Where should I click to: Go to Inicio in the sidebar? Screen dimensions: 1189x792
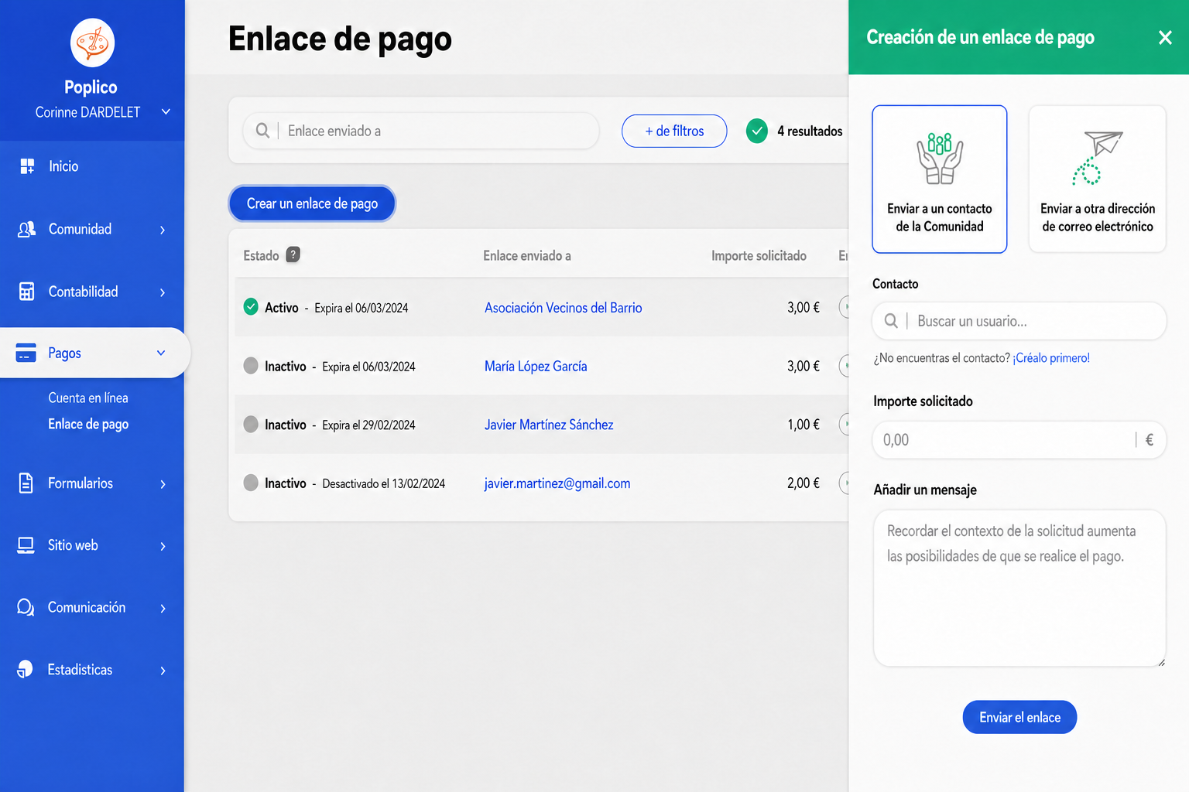[x=63, y=166]
